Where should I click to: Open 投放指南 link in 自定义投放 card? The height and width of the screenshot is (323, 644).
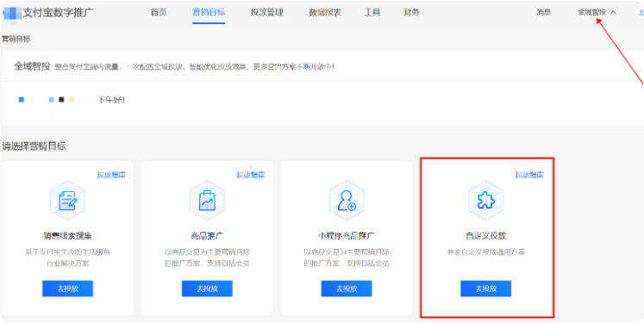[x=530, y=175]
